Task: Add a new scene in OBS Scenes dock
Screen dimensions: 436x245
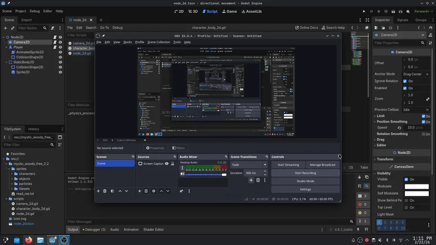Action: coord(98,191)
